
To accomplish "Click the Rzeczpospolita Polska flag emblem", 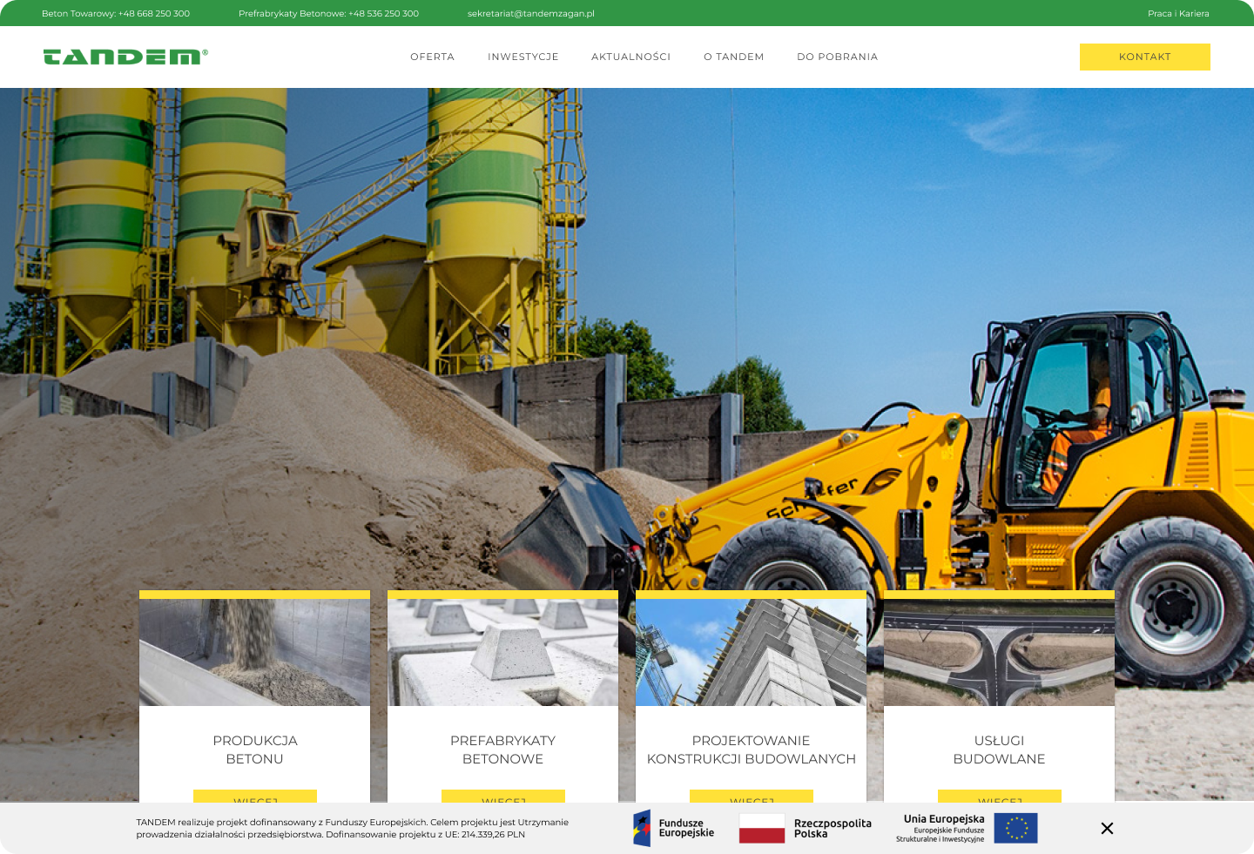I will 762,828.
